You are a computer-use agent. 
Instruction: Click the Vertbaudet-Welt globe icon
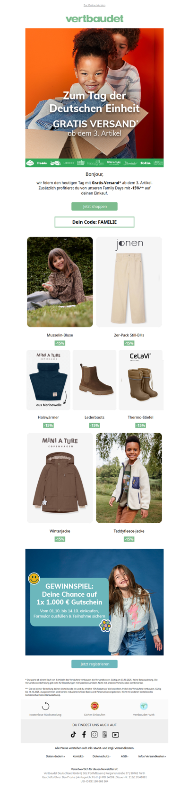pyautogui.click(x=144, y=706)
